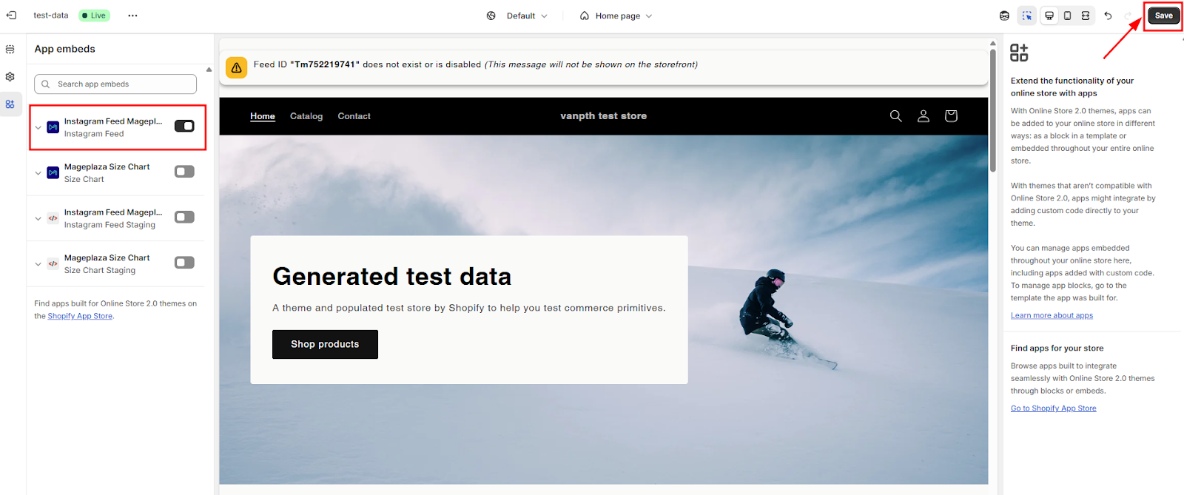Open the Catalog storefront menu item
Image resolution: width=1184 pixels, height=495 pixels.
click(x=306, y=116)
